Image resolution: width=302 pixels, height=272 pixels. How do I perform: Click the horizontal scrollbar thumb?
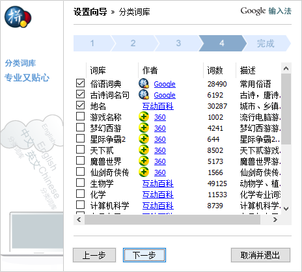tap(172, 220)
